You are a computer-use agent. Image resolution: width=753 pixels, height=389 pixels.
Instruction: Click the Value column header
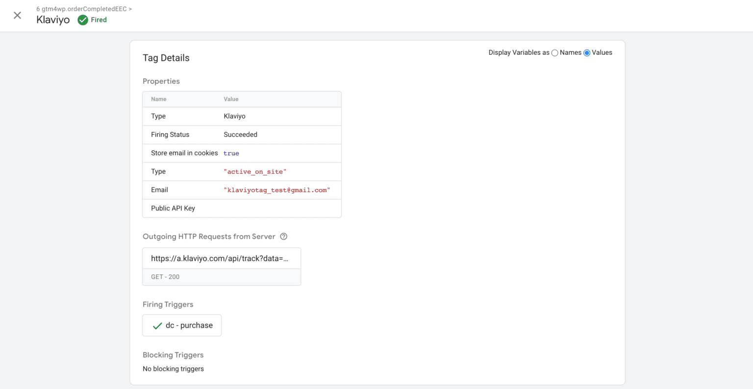click(x=231, y=99)
